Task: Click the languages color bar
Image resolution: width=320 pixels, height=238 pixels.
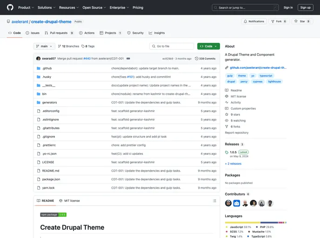Action: 255,223
